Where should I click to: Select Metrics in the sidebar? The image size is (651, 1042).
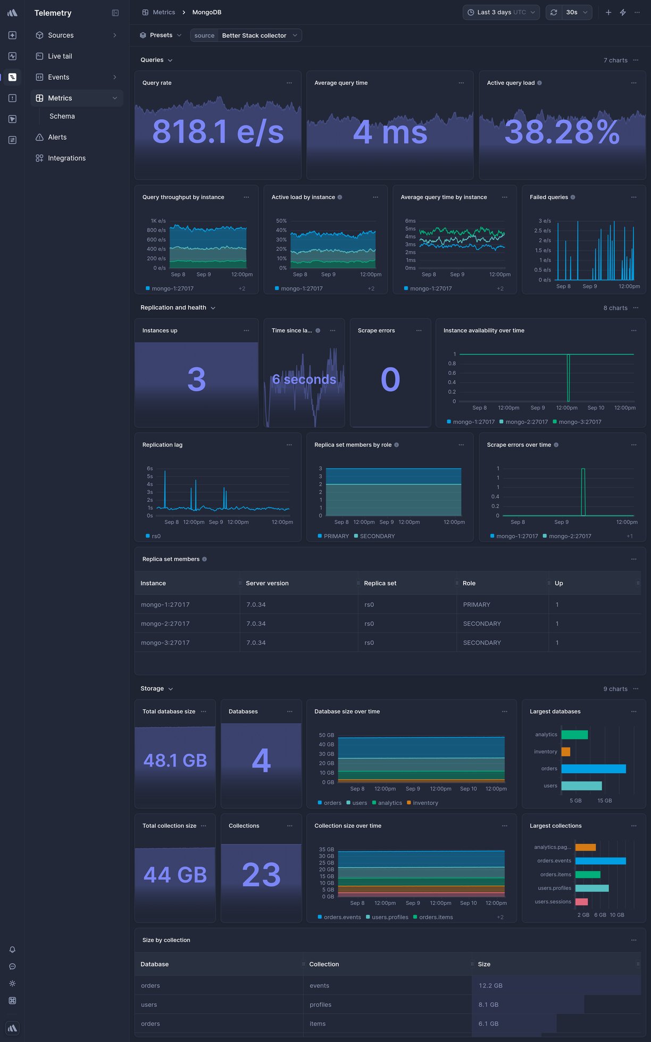77,98
